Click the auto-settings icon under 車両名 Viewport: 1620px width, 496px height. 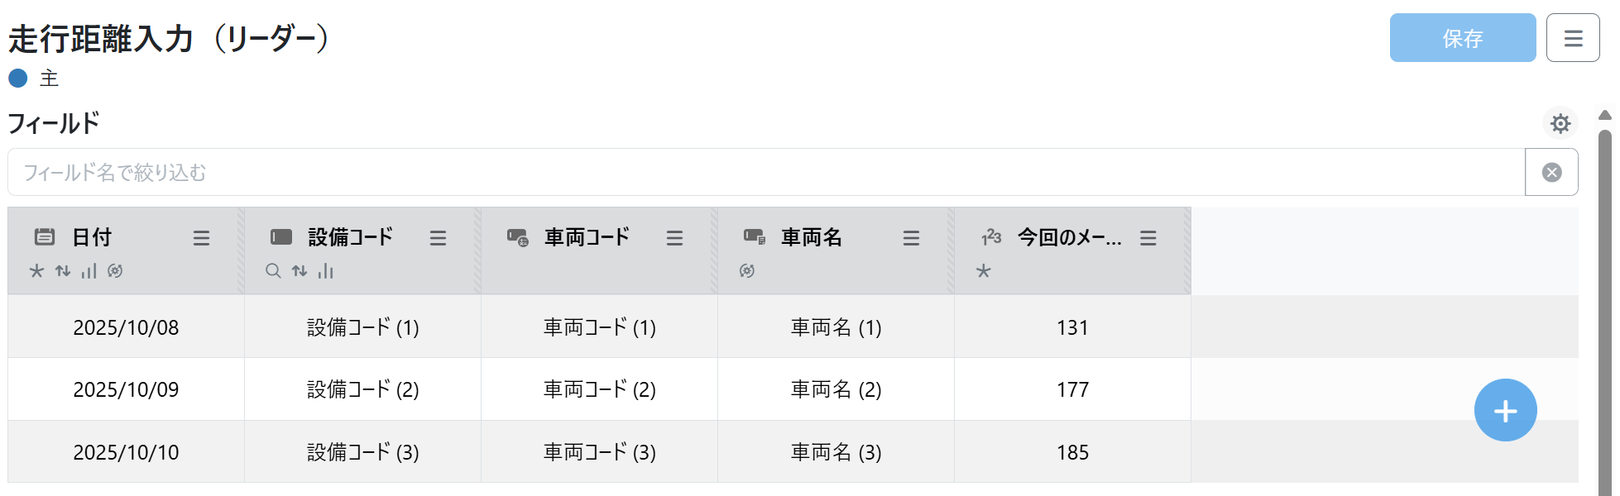(x=747, y=271)
